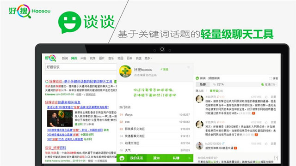Open the news thumbnail photo of the speaker

tap(60, 119)
